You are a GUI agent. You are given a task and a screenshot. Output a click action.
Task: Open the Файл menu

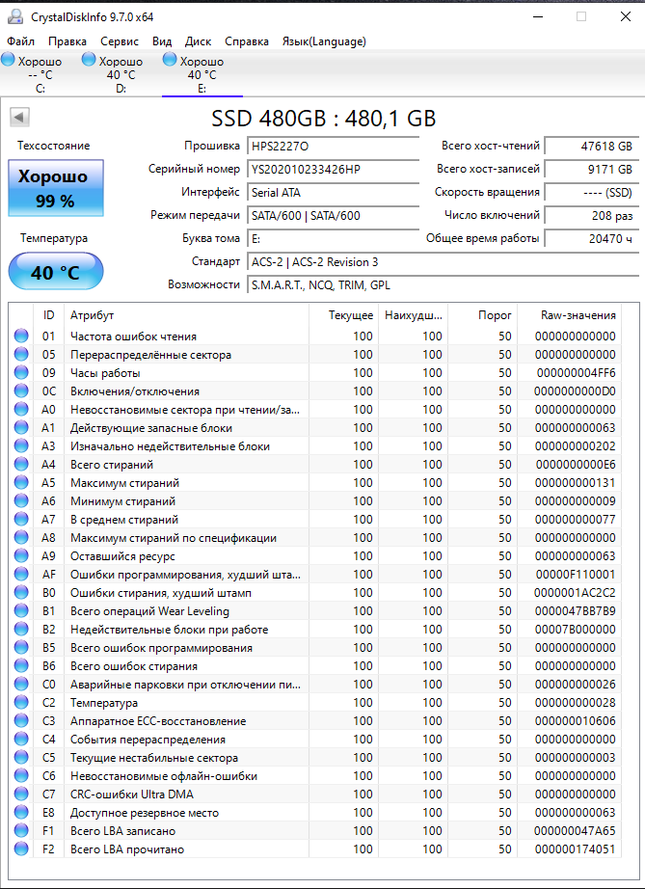point(20,41)
